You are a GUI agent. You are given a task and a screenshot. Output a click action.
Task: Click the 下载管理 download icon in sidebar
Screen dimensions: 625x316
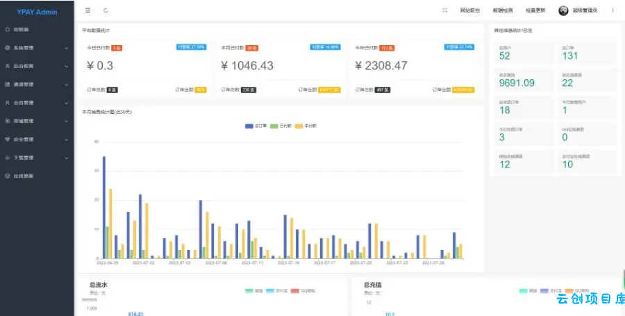coord(8,158)
